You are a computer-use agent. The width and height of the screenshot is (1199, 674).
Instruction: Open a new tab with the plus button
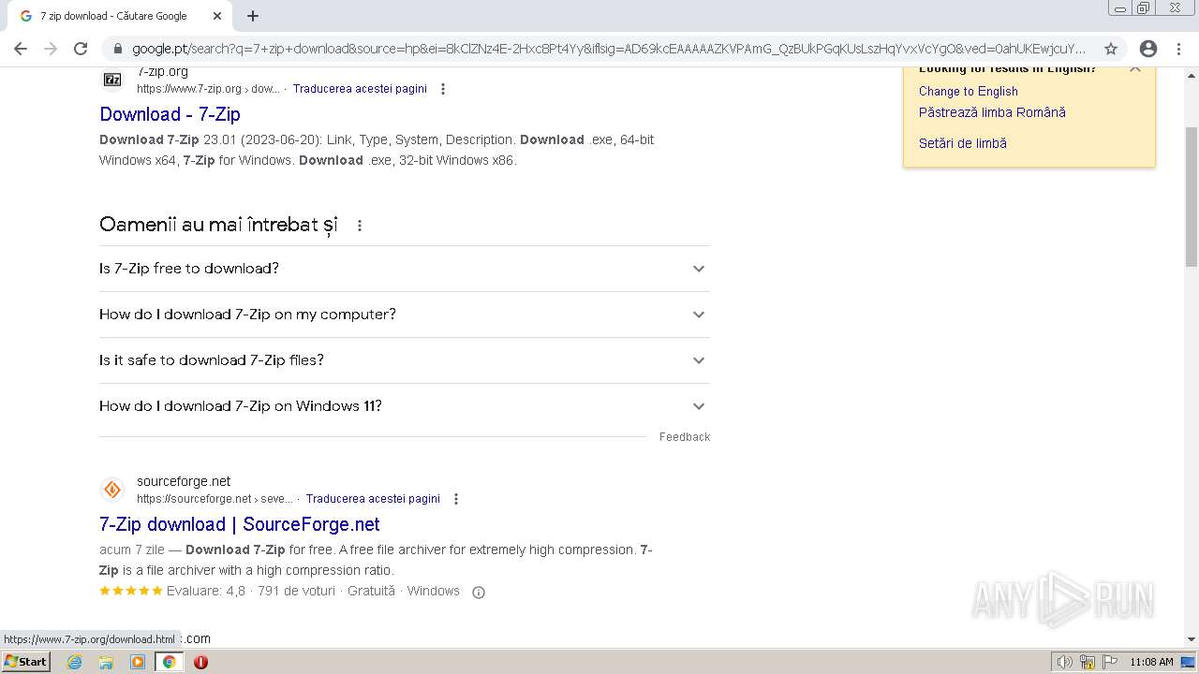(x=253, y=16)
